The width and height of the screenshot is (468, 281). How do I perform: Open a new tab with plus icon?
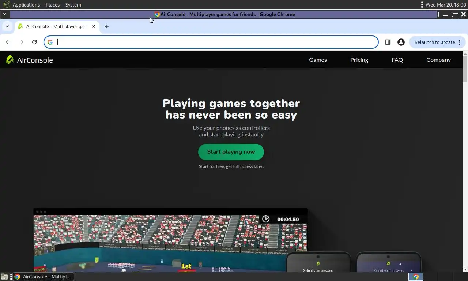[107, 26]
